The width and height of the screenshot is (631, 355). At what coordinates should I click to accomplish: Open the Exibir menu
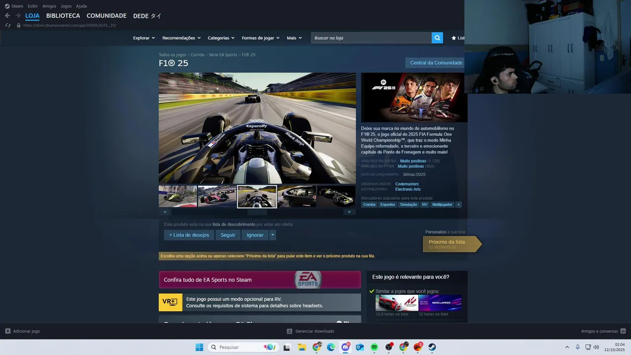pyautogui.click(x=33, y=6)
